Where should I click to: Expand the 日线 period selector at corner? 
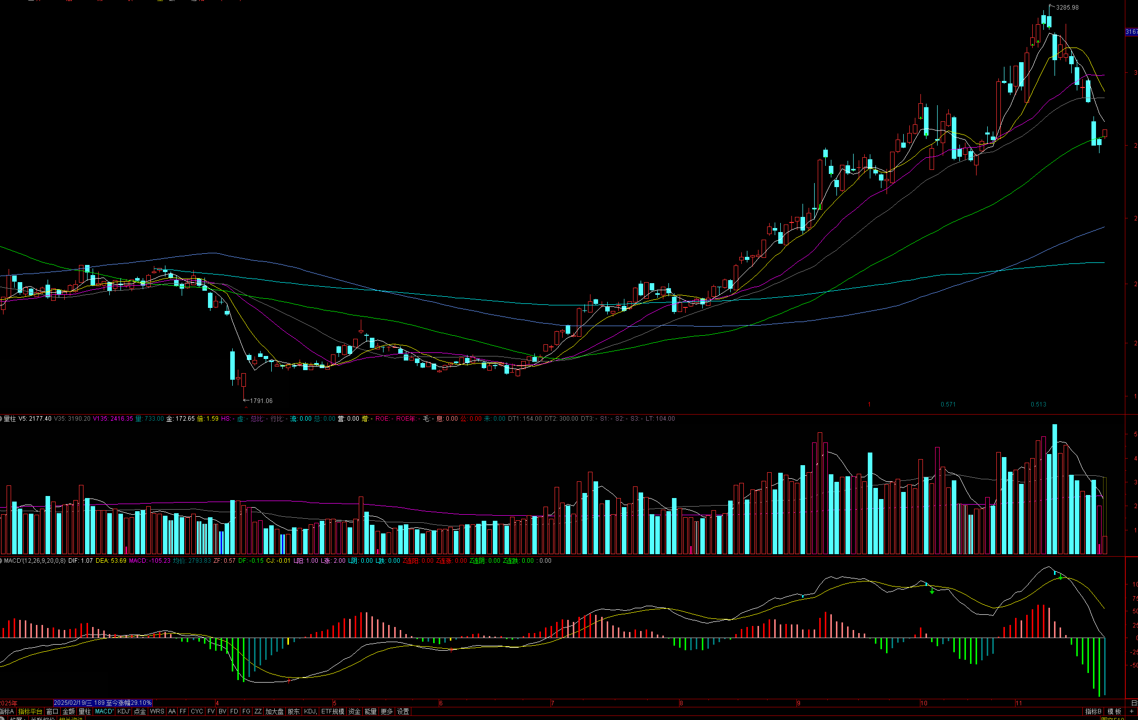pos(1134,703)
